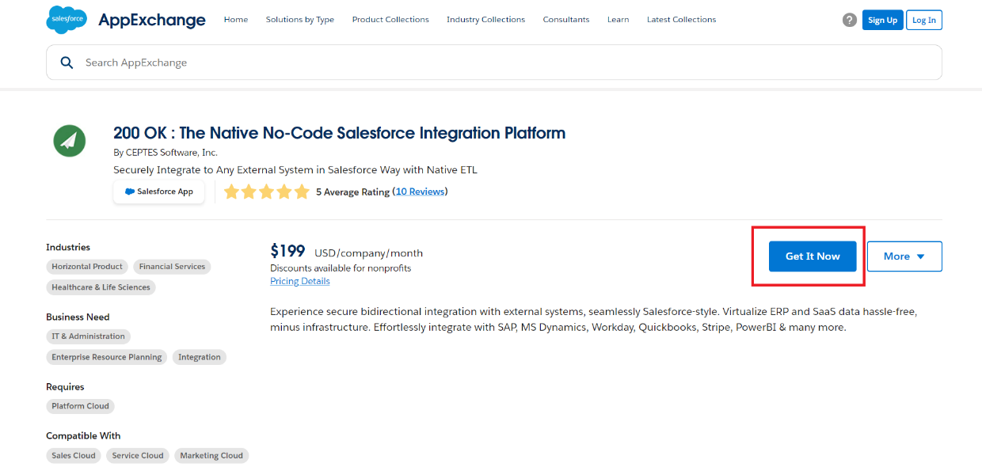This screenshot has height=471, width=982.
Task: Click the Salesforce App badge
Action: 159,192
